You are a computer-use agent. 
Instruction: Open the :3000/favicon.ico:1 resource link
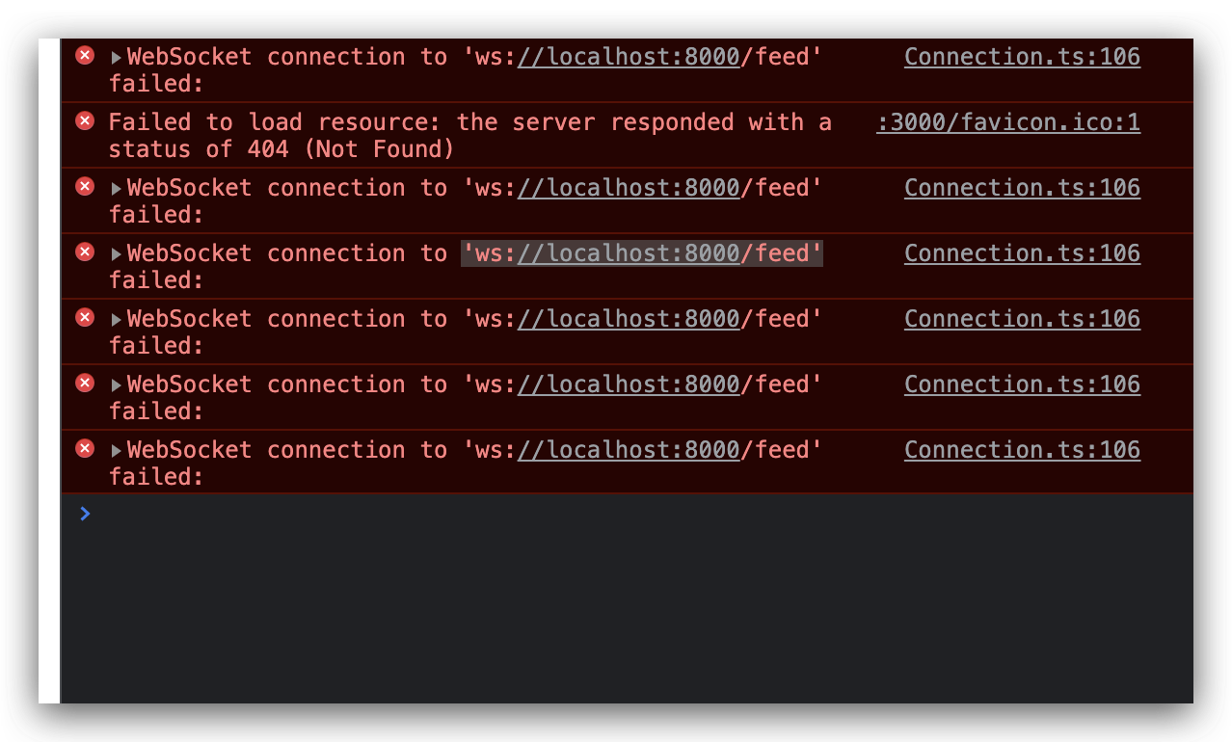click(x=1007, y=121)
